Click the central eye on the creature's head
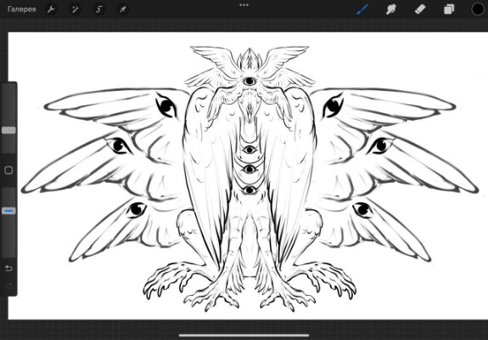Image resolution: width=488 pixels, height=340 pixels. click(250, 82)
